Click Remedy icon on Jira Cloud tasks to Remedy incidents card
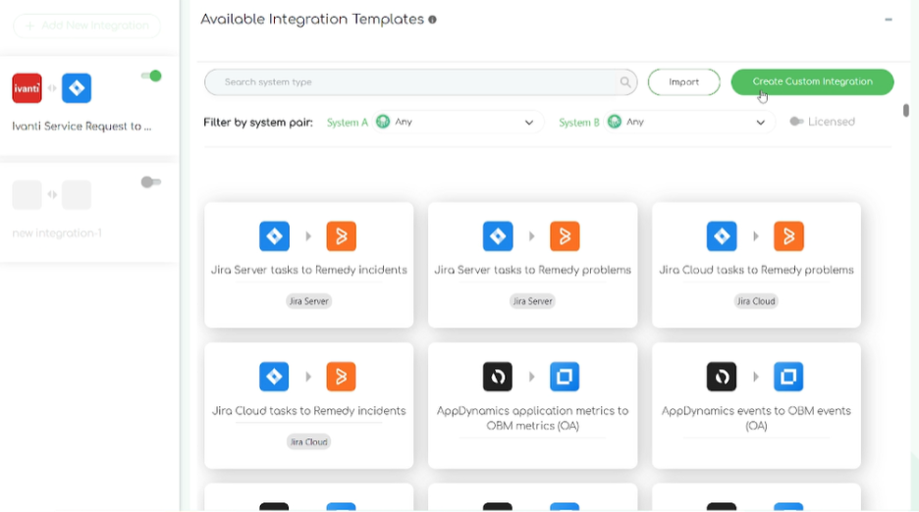The height and width of the screenshot is (512, 919). pyautogui.click(x=341, y=377)
